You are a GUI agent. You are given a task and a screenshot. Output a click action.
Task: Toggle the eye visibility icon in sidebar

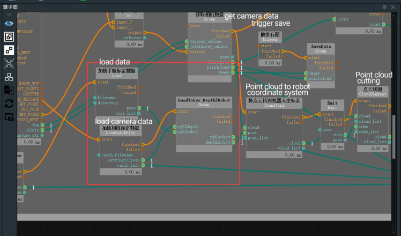point(9,24)
